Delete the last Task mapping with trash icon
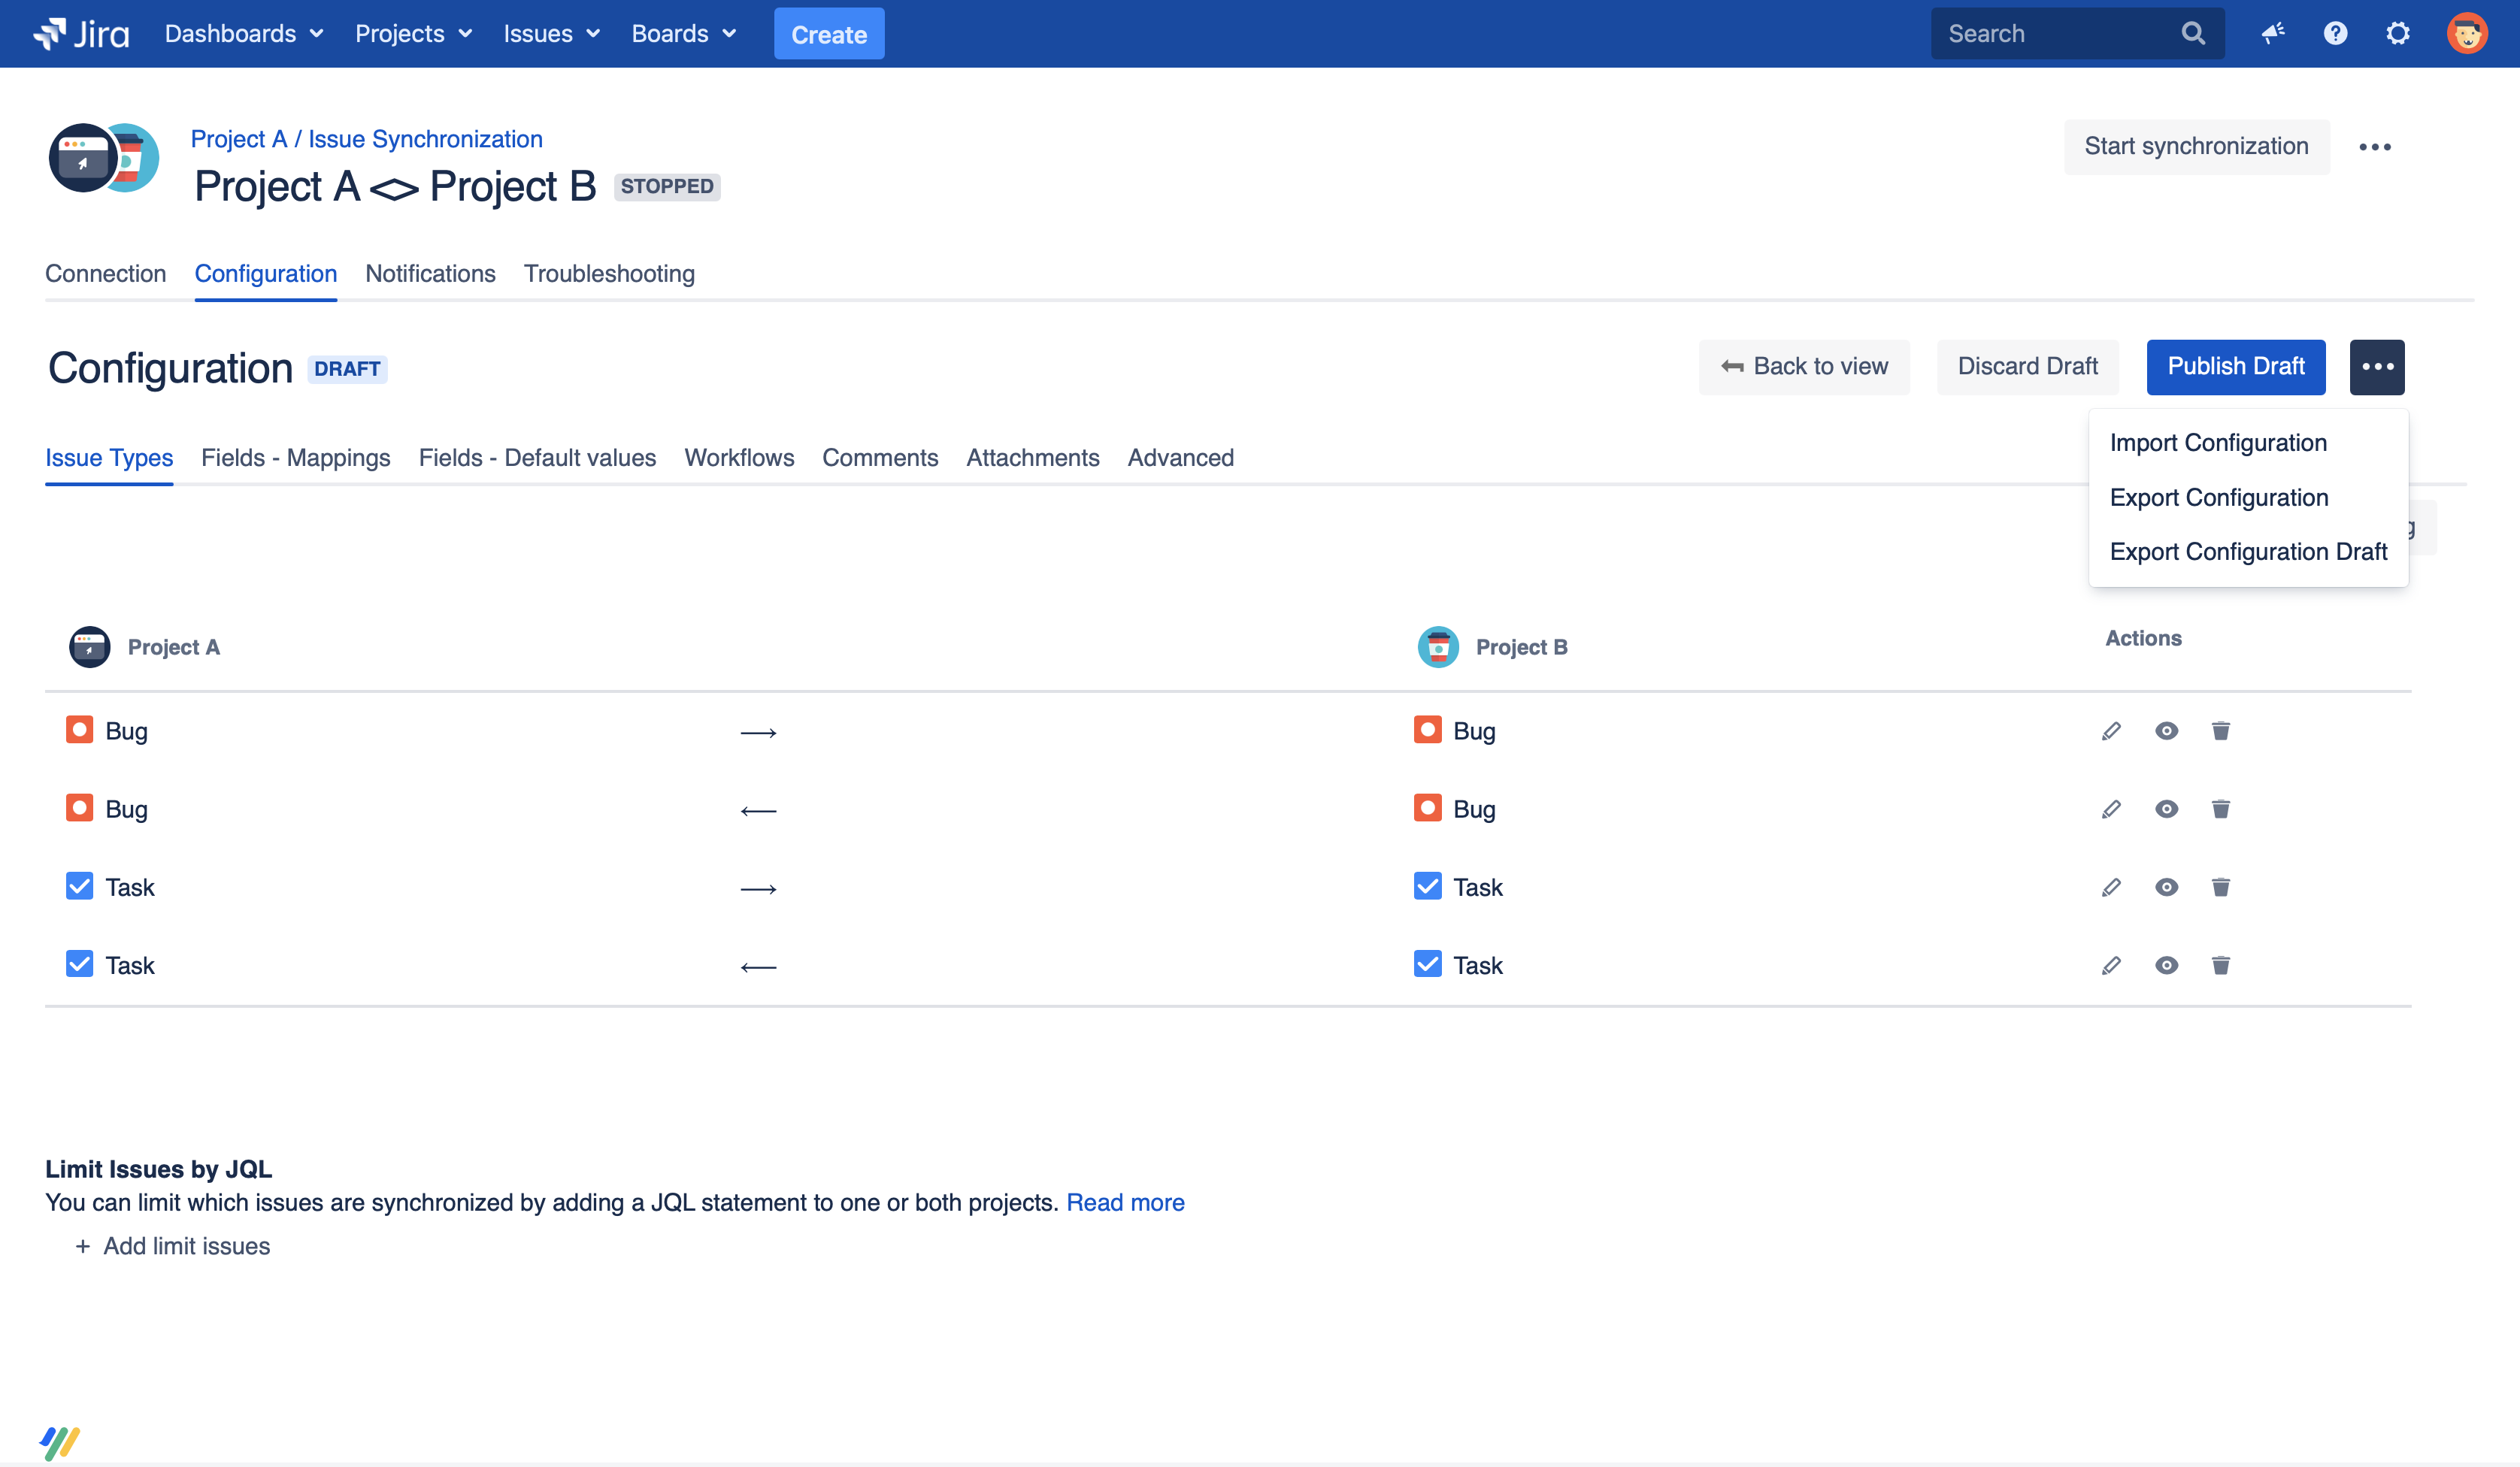The height and width of the screenshot is (1467, 2520). pyautogui.click(x=2220, y=965)
